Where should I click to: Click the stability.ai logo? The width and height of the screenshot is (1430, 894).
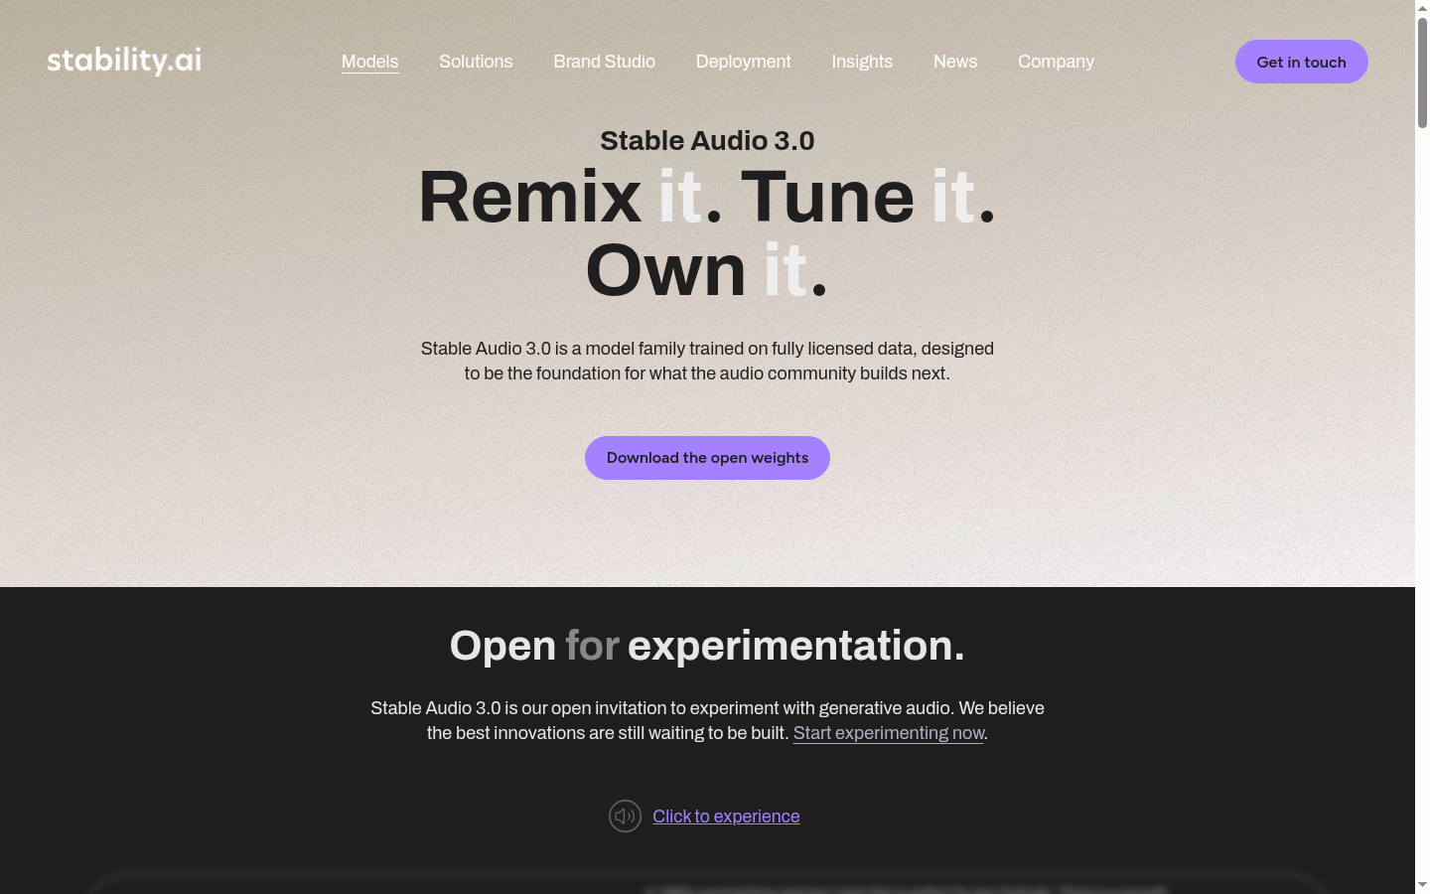pos(124,61)
